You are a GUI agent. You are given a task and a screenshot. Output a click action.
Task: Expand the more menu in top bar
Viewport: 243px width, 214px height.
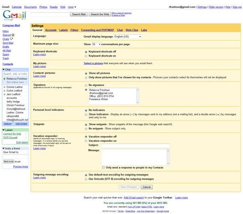(x=72, y=7)
